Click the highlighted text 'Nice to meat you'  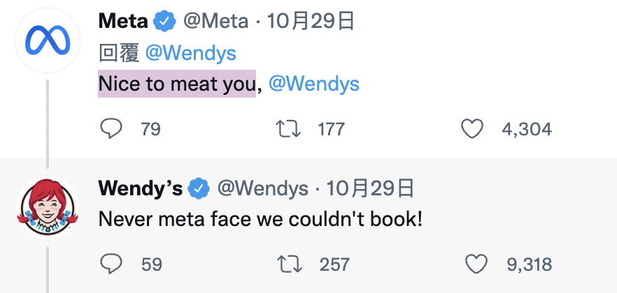[x=176, y=84]
